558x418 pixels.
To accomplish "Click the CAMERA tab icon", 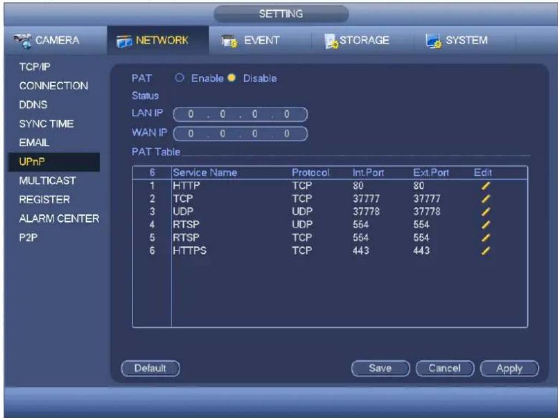I will point(22,41).
